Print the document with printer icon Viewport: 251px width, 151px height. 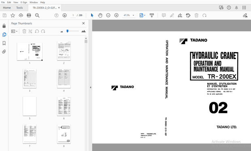[29, 15]
